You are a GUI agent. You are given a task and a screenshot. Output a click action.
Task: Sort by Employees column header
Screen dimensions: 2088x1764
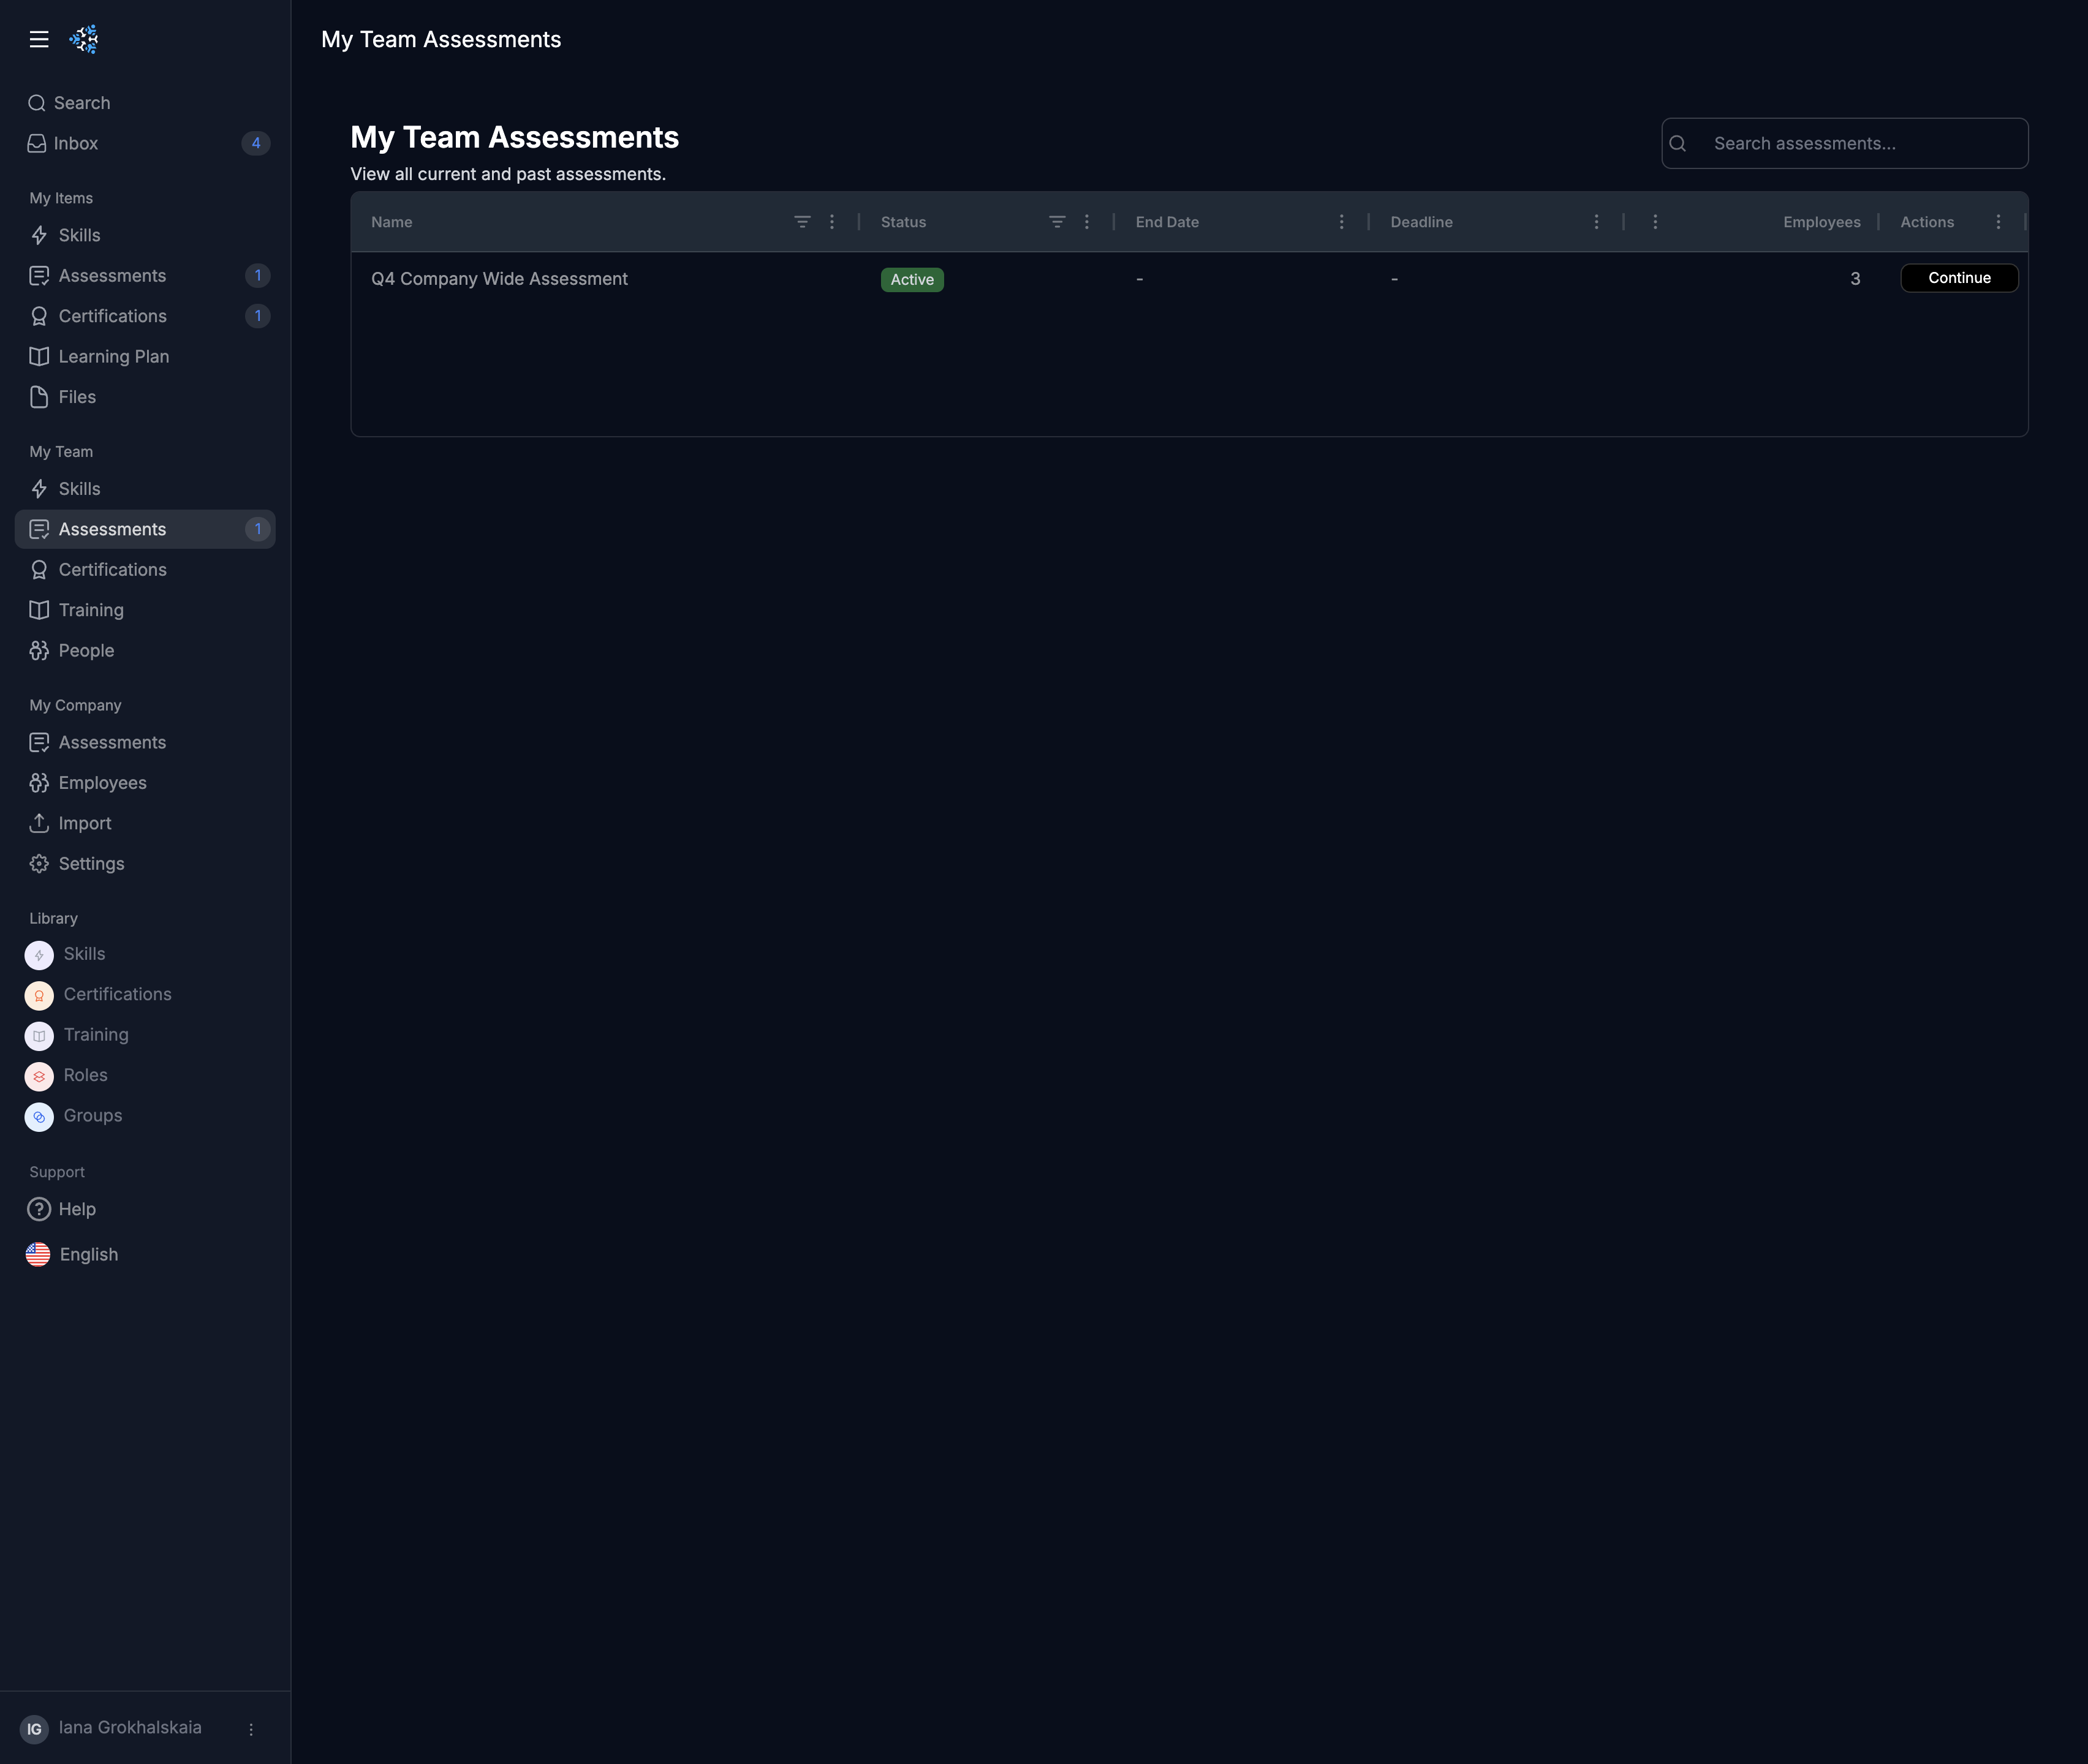pos(1821,222)
